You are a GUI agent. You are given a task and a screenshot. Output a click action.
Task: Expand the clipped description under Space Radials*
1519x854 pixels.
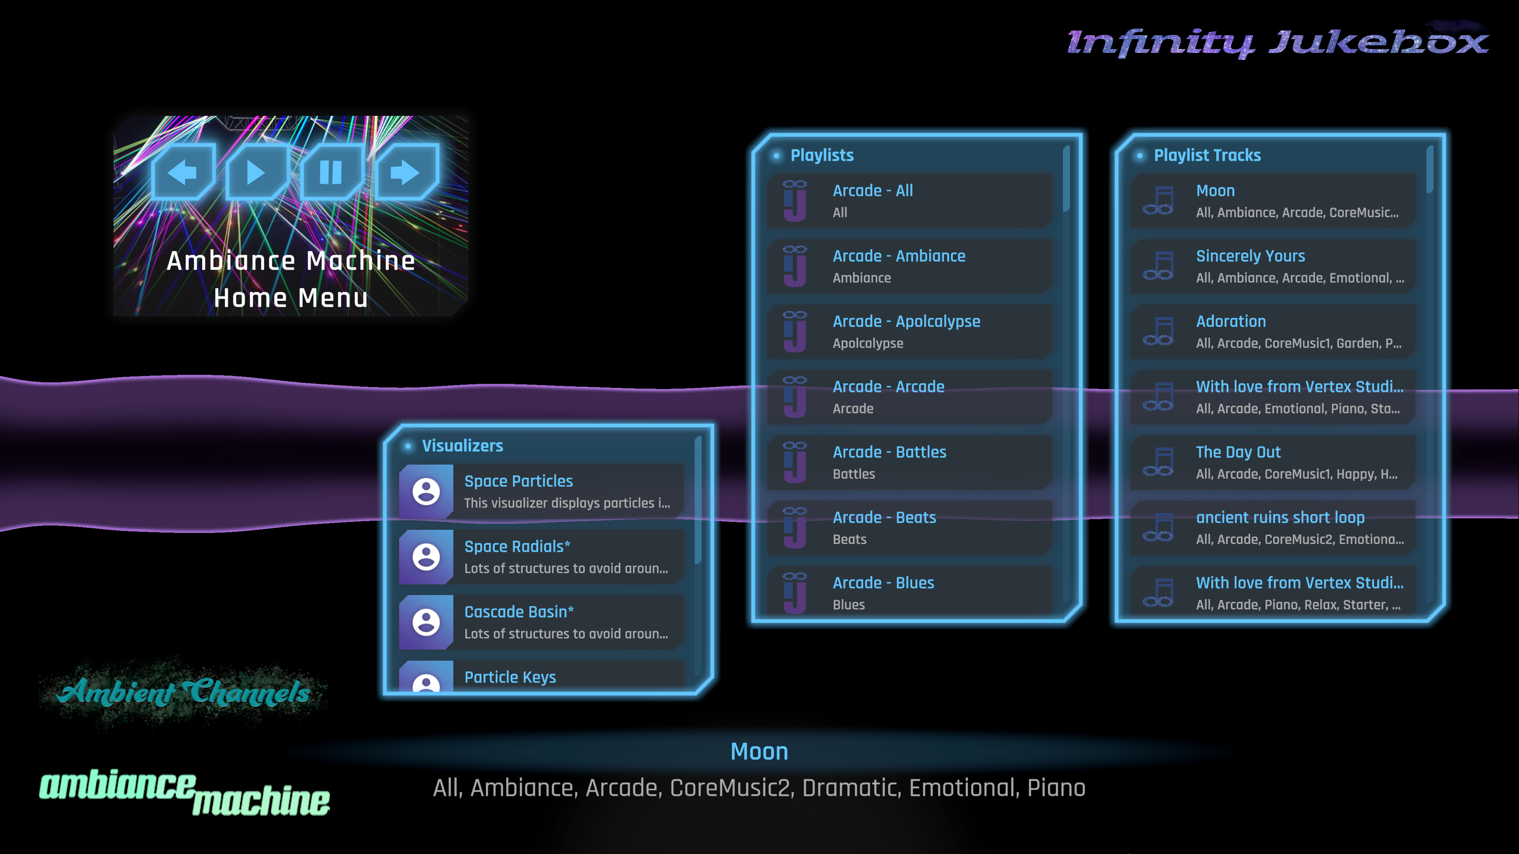tap(566, 569)
